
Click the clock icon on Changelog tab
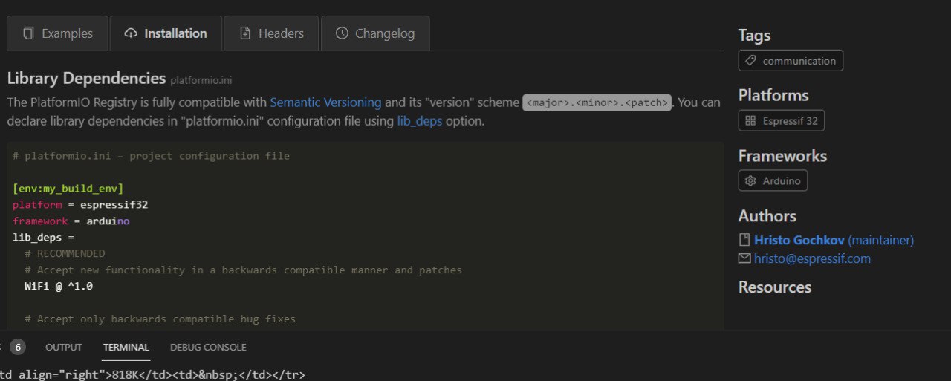click(342, 33)
